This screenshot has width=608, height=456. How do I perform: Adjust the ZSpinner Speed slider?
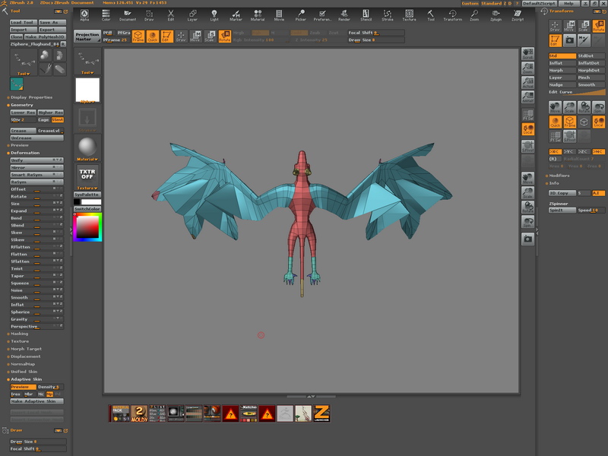(591, 211)
